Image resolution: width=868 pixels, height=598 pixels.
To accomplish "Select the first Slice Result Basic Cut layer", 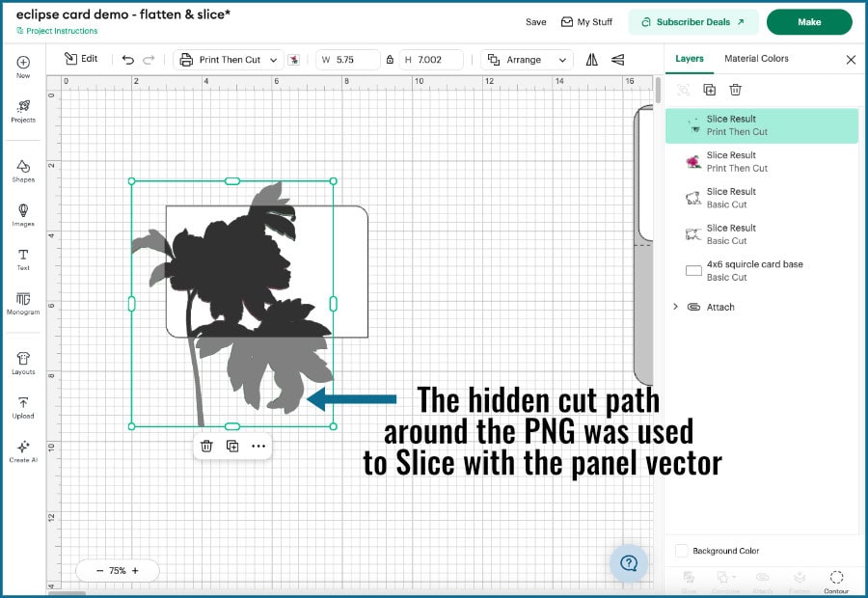I will click(762, 199).
